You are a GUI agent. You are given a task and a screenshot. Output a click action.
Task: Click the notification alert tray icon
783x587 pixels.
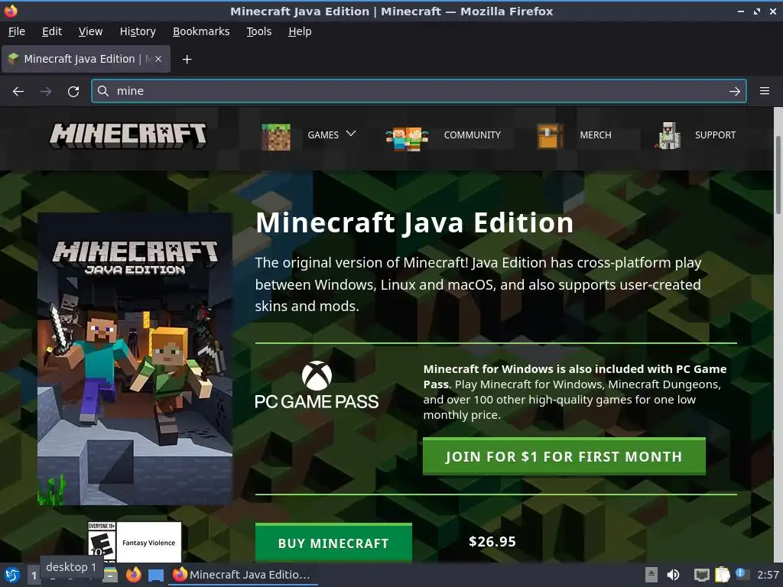742,574
